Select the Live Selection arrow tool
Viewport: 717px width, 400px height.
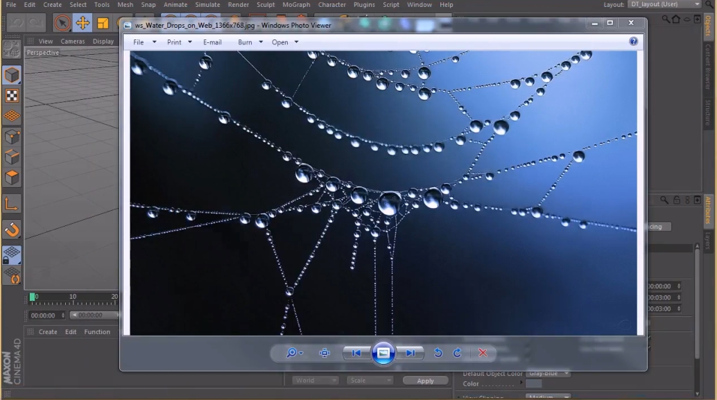[x=62, y=23]
